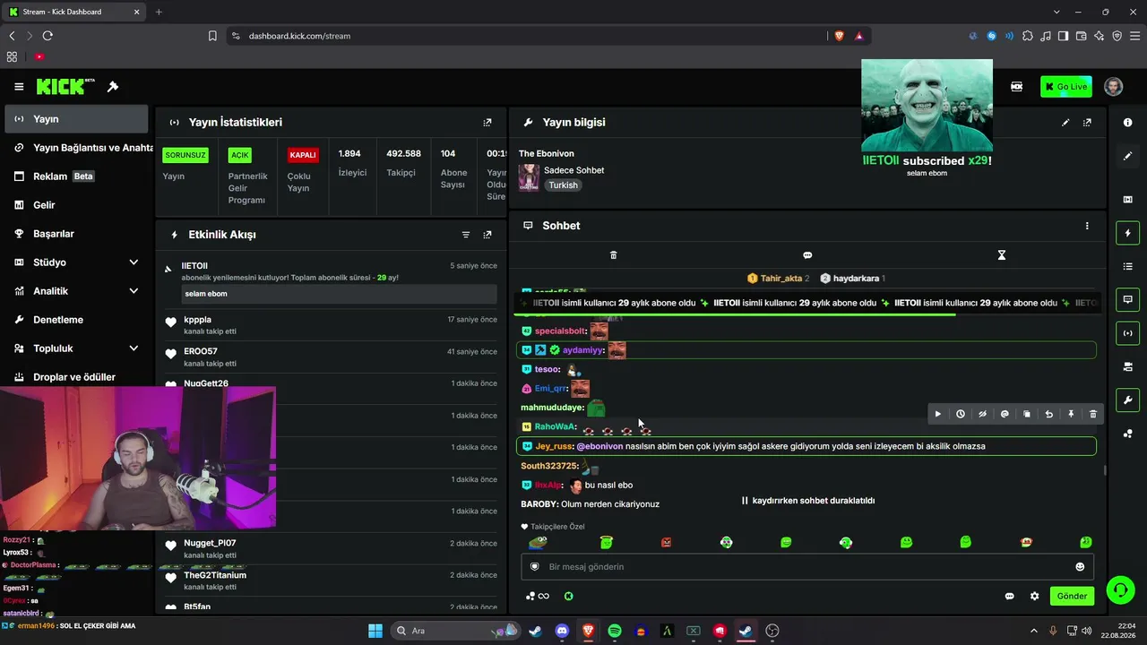Click the info icon in right rail
The height and width of the screenshot is (645, 1147).
pyautogui.click(x=1127, y=123)
